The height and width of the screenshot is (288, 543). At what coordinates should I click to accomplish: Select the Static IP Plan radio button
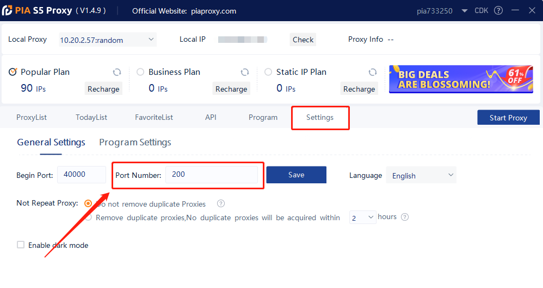click(268, 72)
